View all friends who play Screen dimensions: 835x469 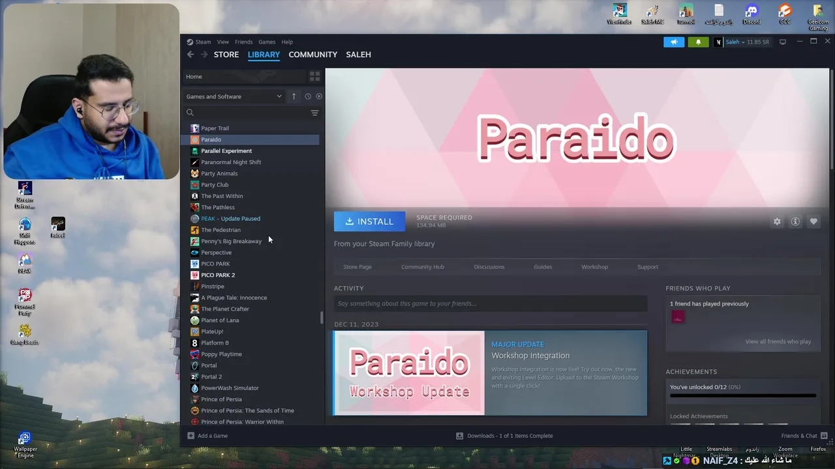tap(778, 341)
